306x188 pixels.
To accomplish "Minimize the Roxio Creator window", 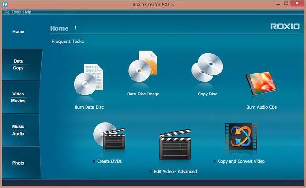I will (x=278, y=4).
